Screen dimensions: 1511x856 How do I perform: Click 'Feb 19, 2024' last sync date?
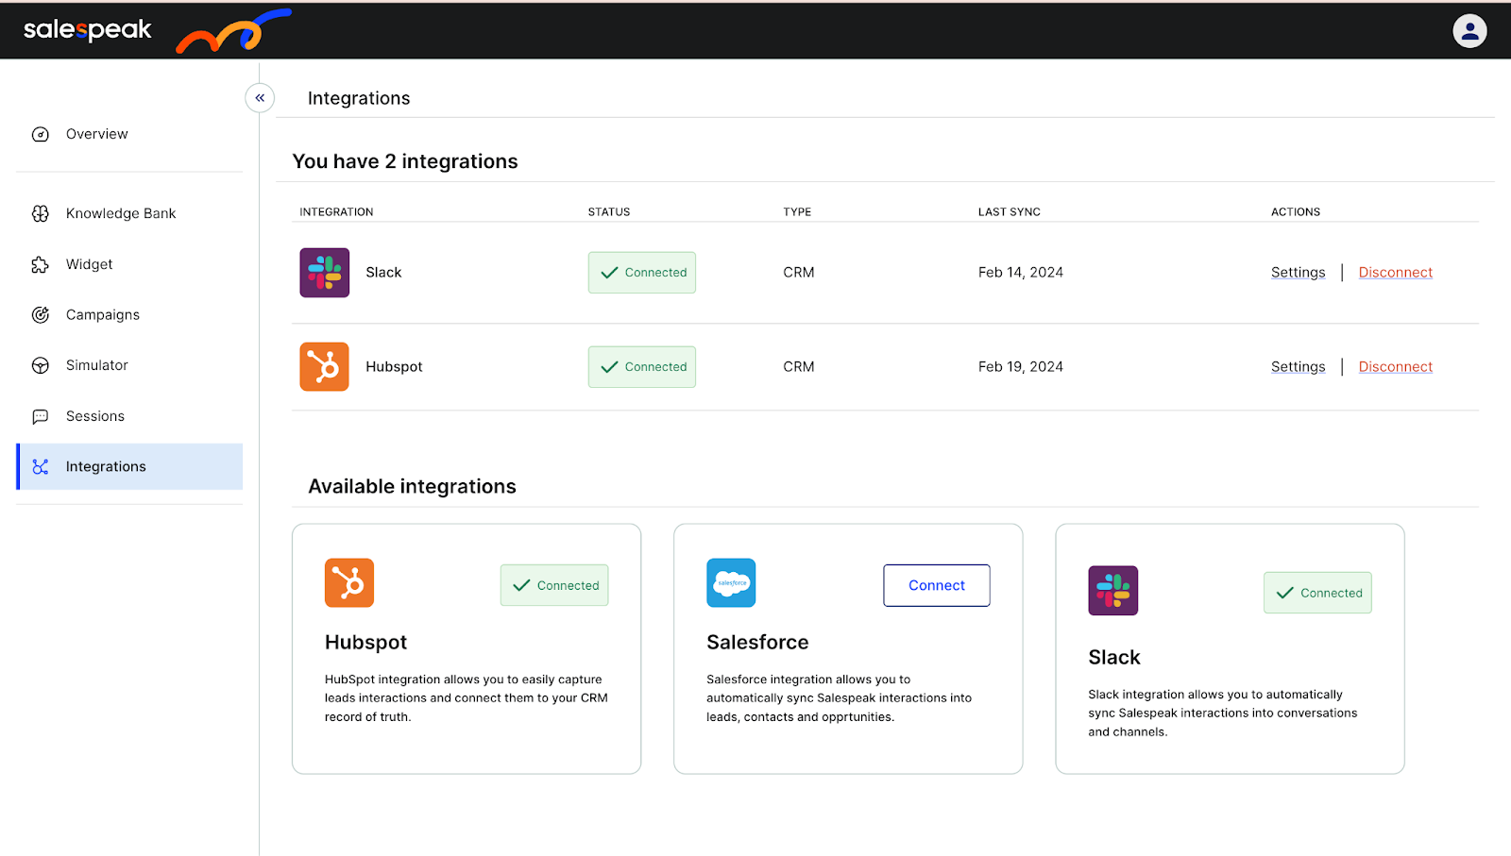click(x=1020, y=366)
